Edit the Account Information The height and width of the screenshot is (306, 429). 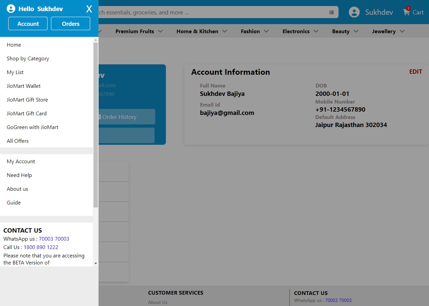pos(416,71)
